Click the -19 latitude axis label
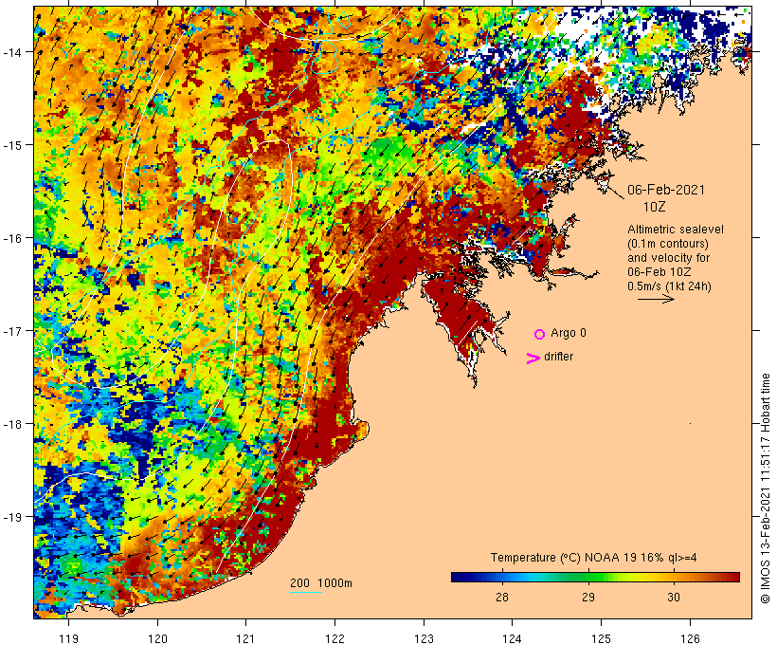Screen dimensions: 777x645 [11, 517]
